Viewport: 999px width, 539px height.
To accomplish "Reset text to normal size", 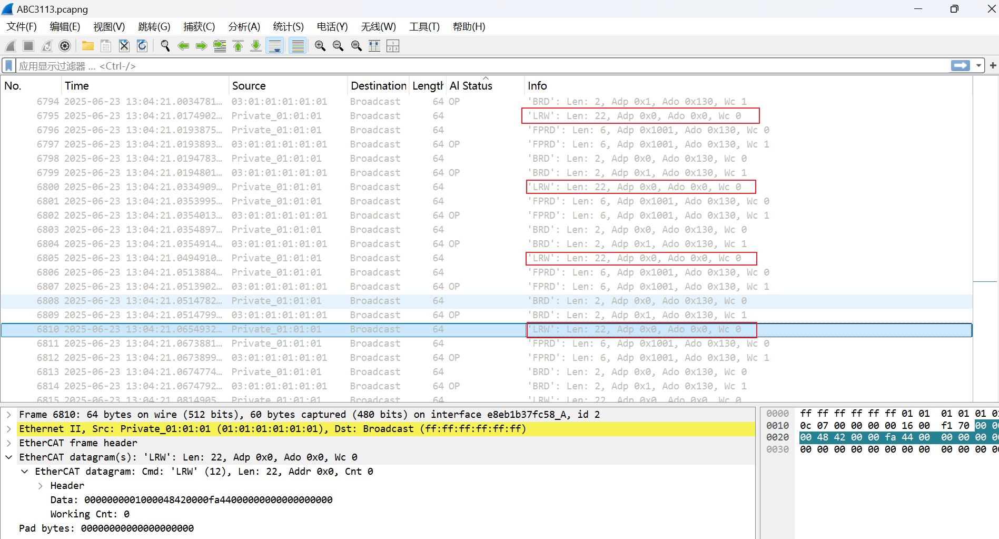I will (x=357, y=46).
